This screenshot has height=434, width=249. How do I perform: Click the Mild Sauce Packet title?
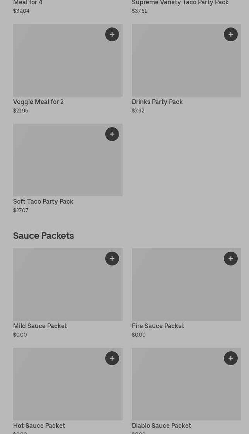40,326
